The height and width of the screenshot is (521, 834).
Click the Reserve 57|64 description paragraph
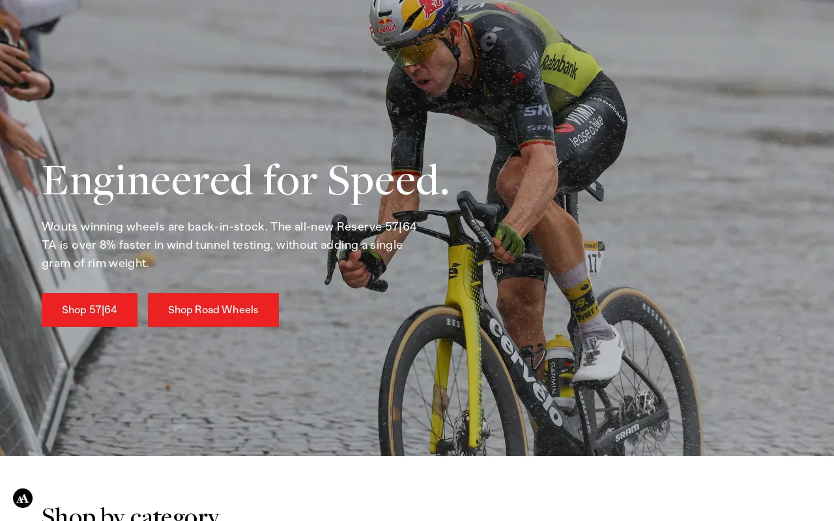pos(229,245)
